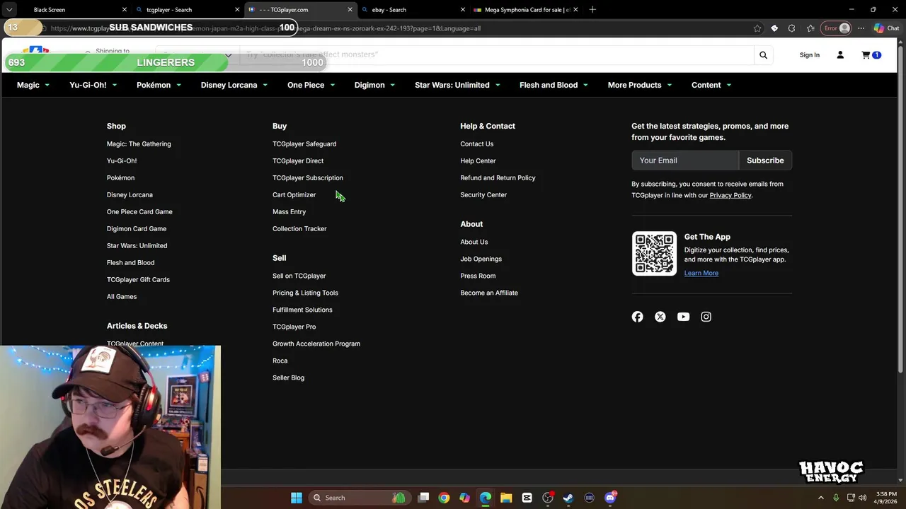The image size is (906, 509).
Task: Click the site search text box
Action: [495, 54]
